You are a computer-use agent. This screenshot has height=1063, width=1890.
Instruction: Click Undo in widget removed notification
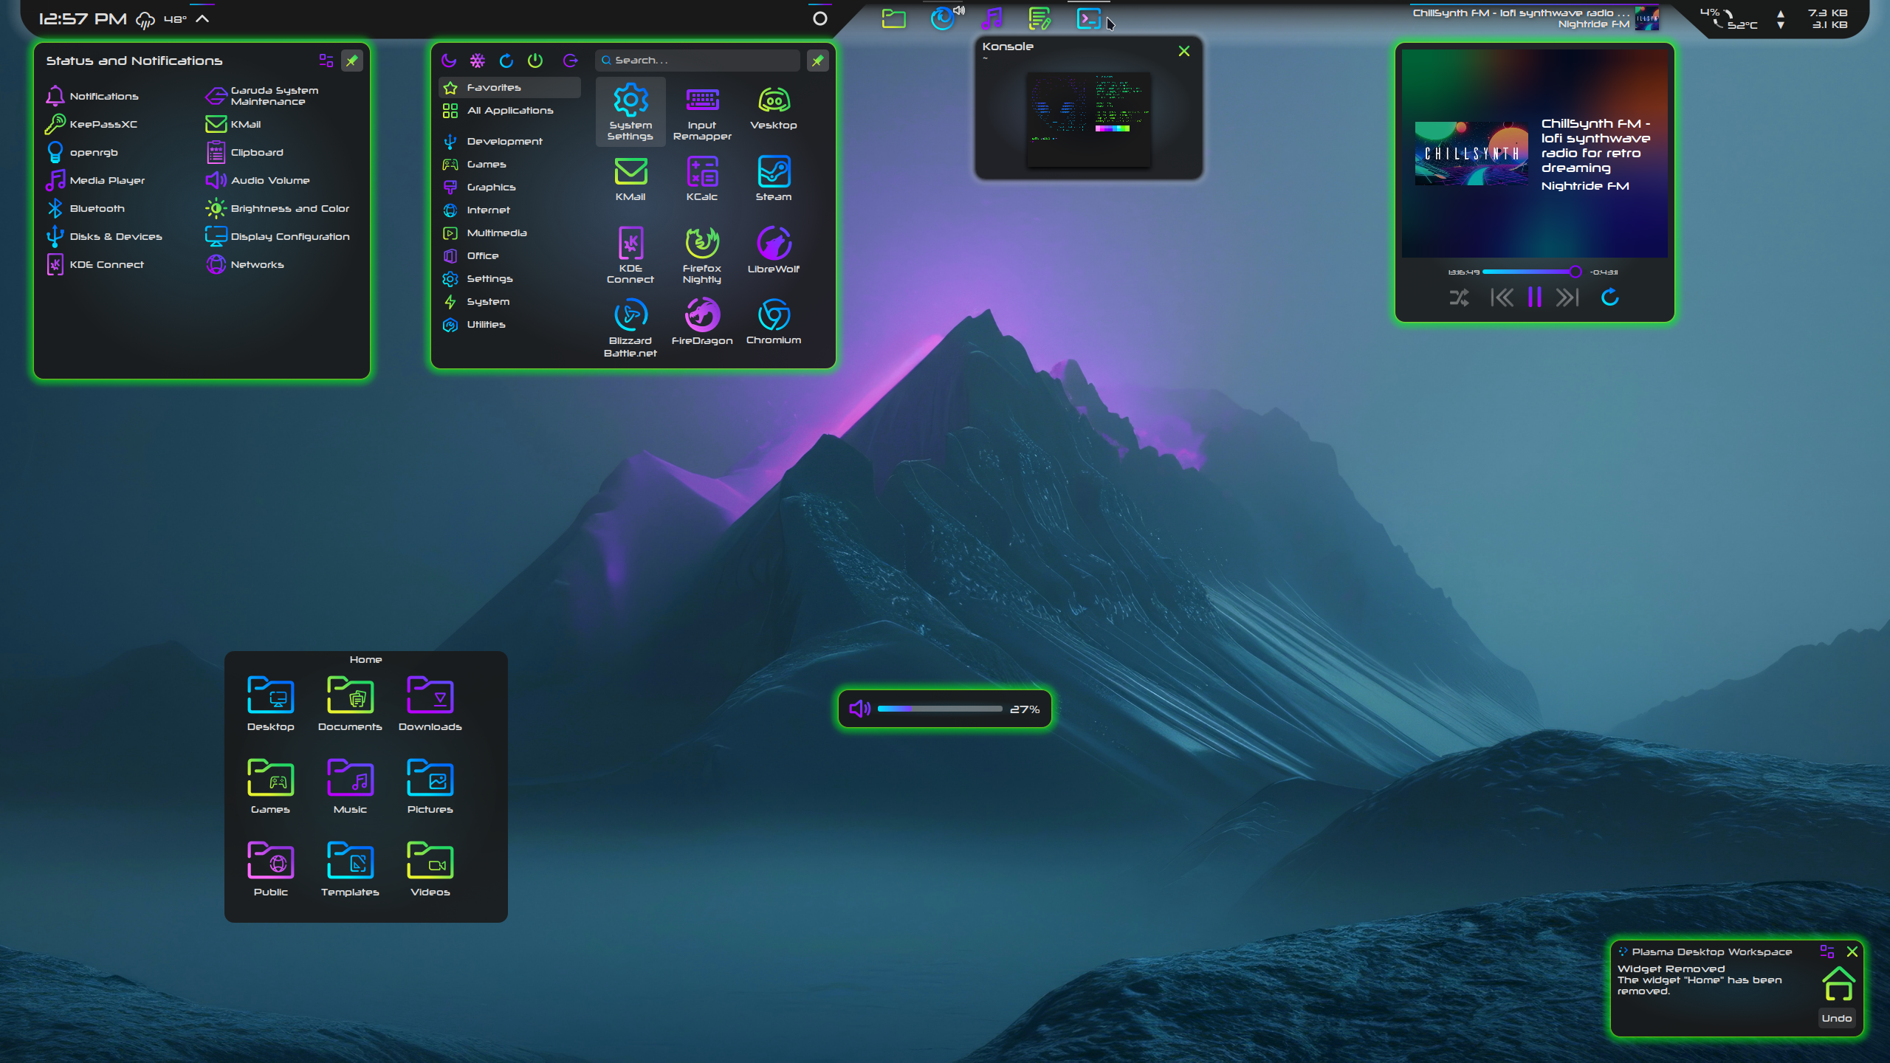click(1836, 1018)
